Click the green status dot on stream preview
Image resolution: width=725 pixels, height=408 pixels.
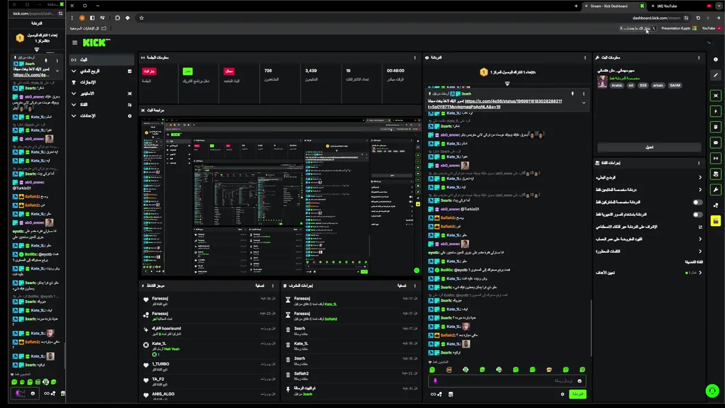click(x=416, y=270)
